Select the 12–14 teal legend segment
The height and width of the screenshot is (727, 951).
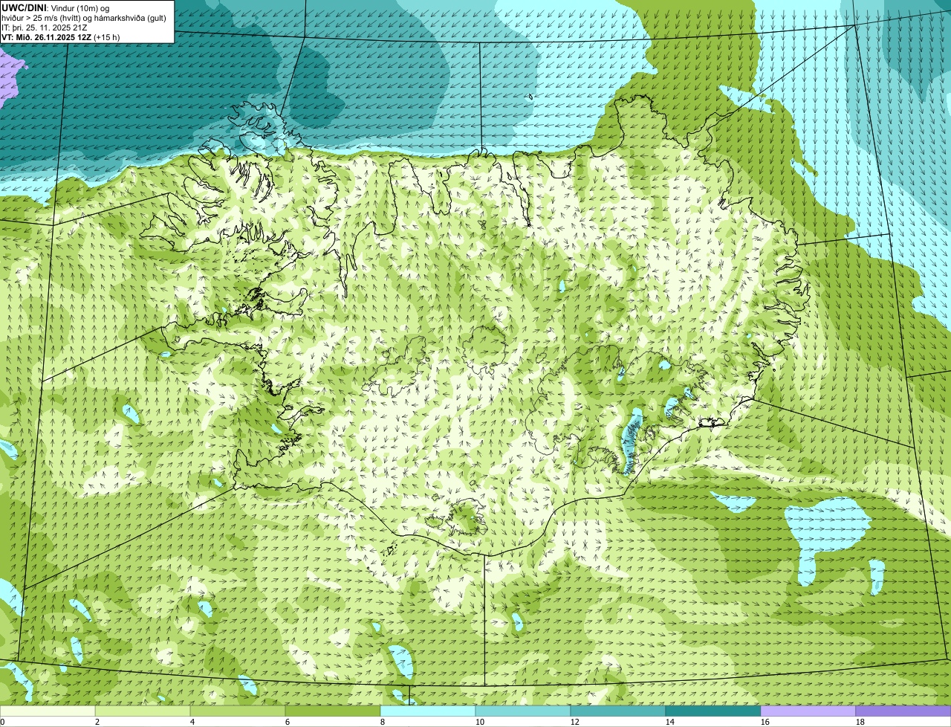pyautogui.click(x=618, y=711)
